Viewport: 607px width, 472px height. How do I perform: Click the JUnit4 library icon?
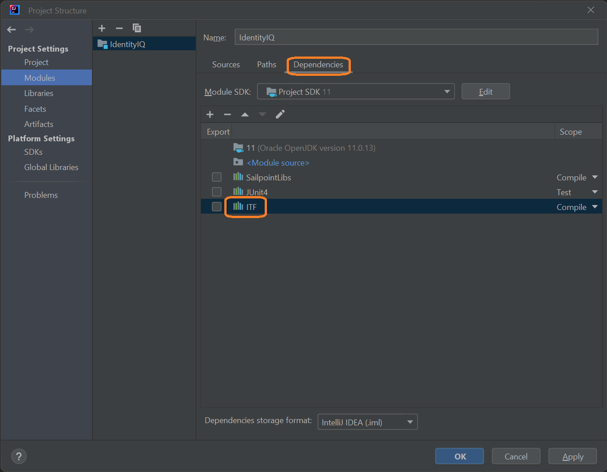238,192
